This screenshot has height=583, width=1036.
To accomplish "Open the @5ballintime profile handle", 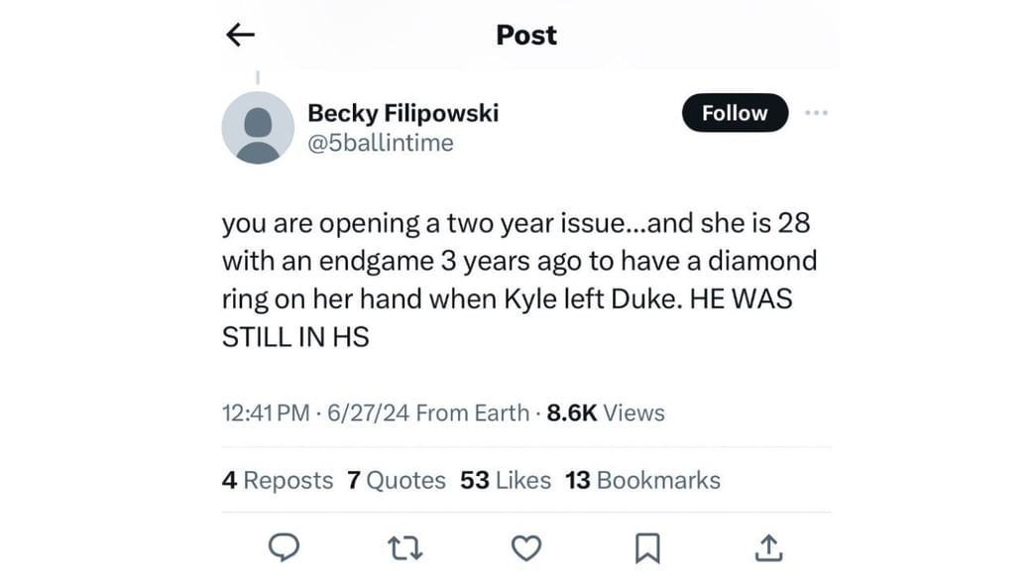I will coord(381,143).
